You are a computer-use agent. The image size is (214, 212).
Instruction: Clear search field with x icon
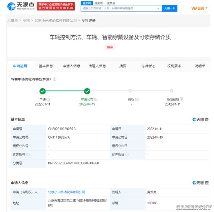[158, 8]
